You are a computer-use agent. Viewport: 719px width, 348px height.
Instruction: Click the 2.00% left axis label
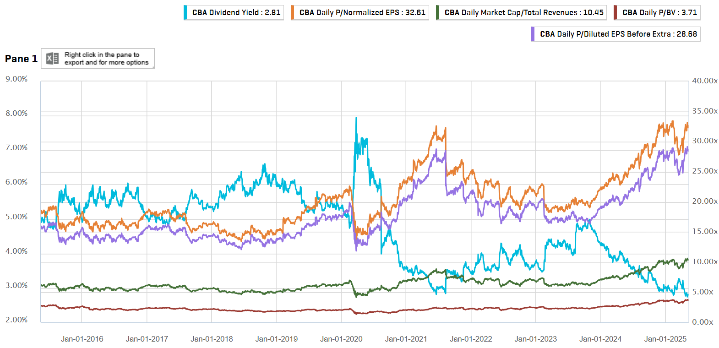pos(16,320)
